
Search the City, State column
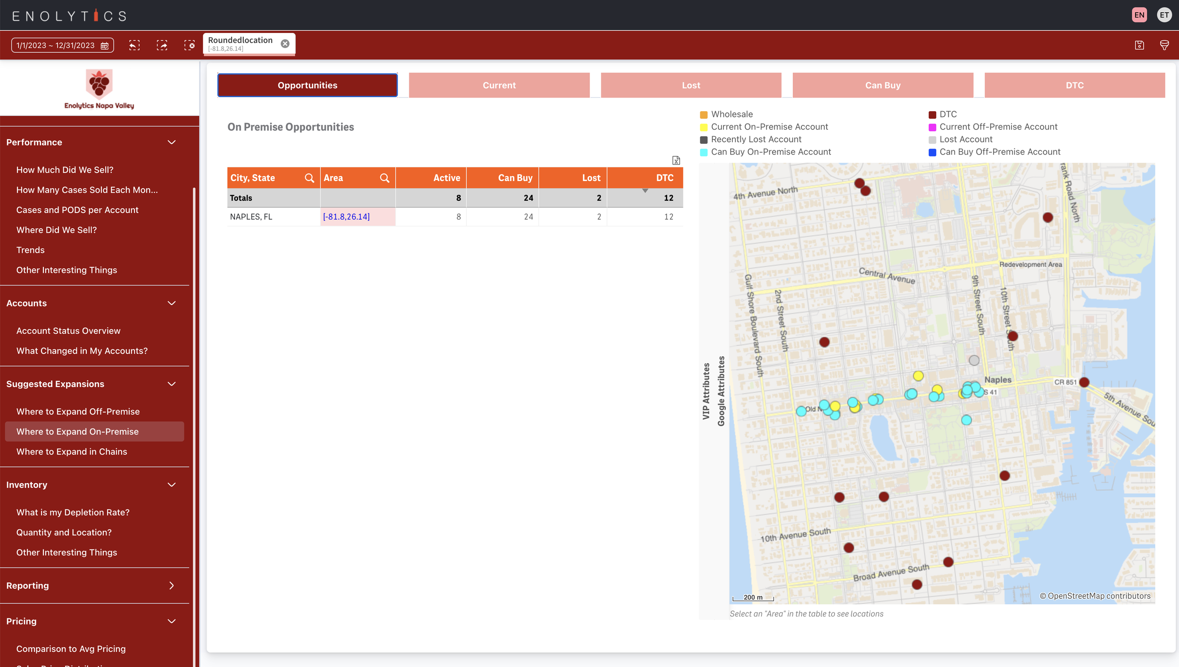click(x=309, y=178)
